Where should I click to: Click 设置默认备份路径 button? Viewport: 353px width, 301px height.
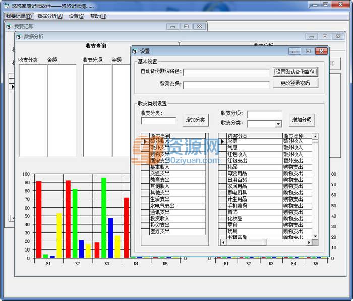coord(295,72)
